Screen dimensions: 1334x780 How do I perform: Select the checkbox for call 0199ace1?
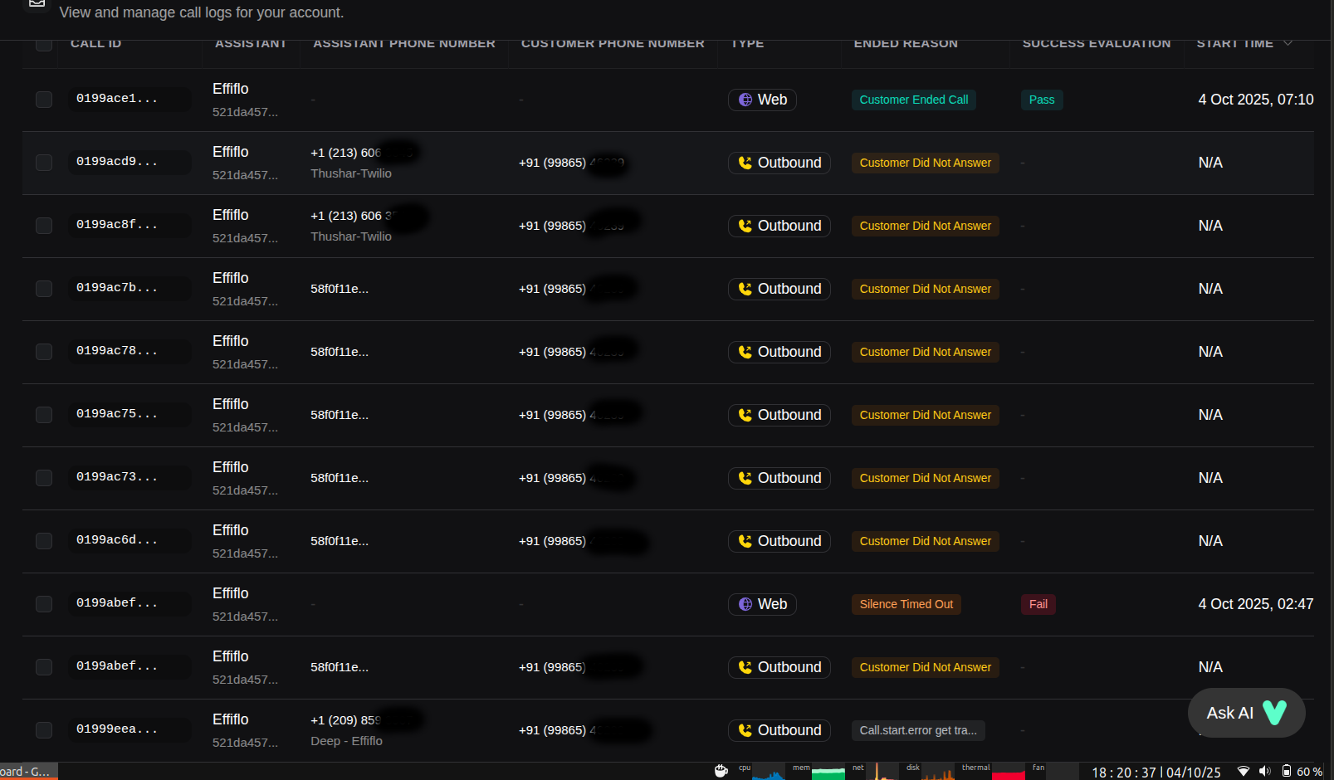44,100
